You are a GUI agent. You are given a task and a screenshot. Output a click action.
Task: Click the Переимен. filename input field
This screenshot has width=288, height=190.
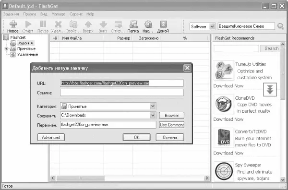[108, 125]
